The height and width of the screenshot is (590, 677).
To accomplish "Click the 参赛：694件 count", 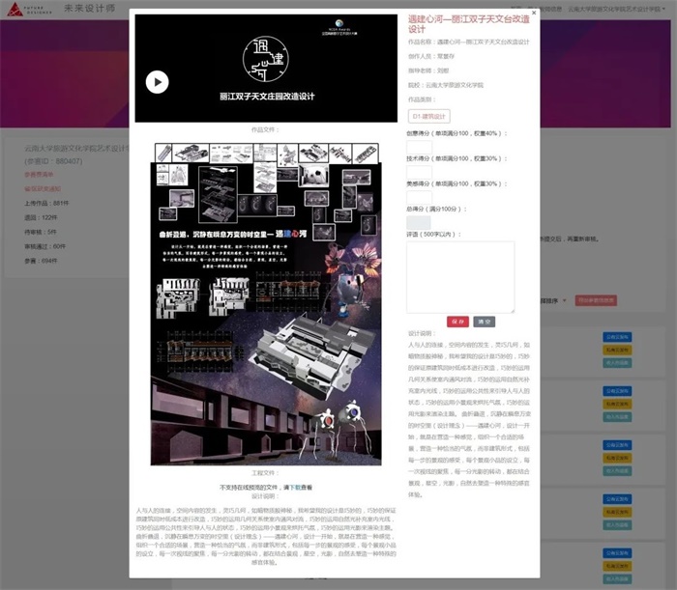I will click(41, 261).
